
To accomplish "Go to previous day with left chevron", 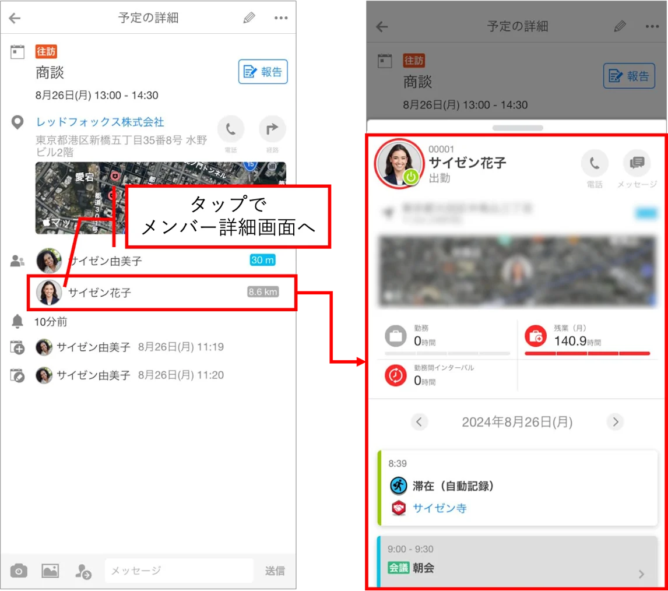I will (419, 422).
